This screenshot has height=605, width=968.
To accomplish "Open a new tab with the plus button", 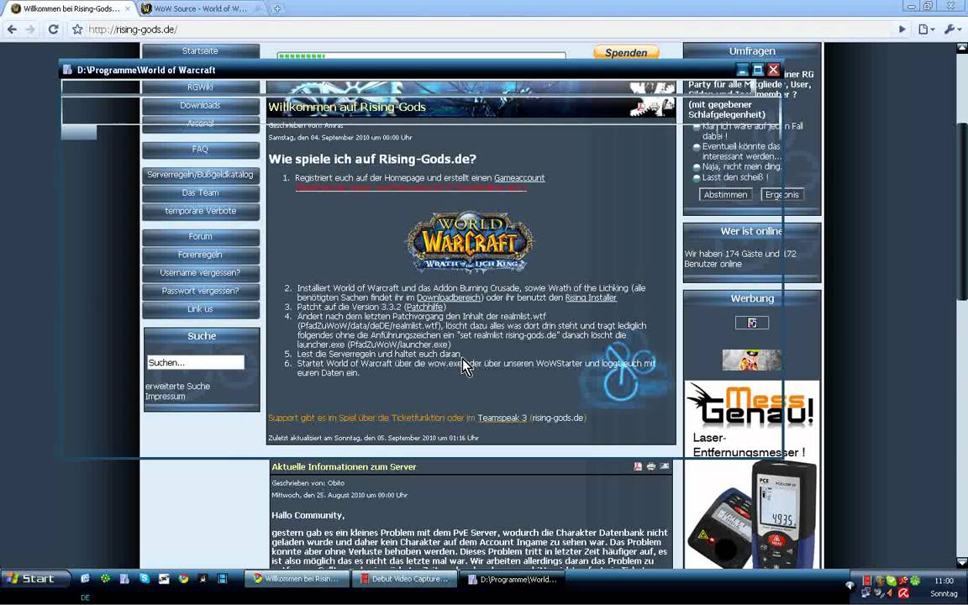I will 277,8.
